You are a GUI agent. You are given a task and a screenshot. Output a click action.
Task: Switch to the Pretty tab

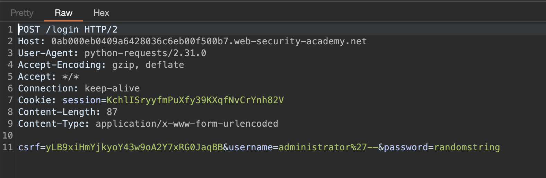pyautogui.click(x=22, y=13)
